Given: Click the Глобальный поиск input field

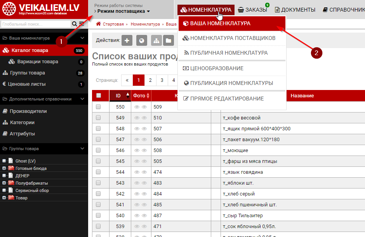Looking at the screenshot, I should click(36, 24).
